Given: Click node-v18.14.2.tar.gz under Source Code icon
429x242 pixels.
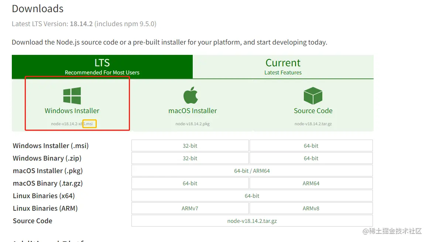Looking at the screenshot, I should [x=313, y=124].
